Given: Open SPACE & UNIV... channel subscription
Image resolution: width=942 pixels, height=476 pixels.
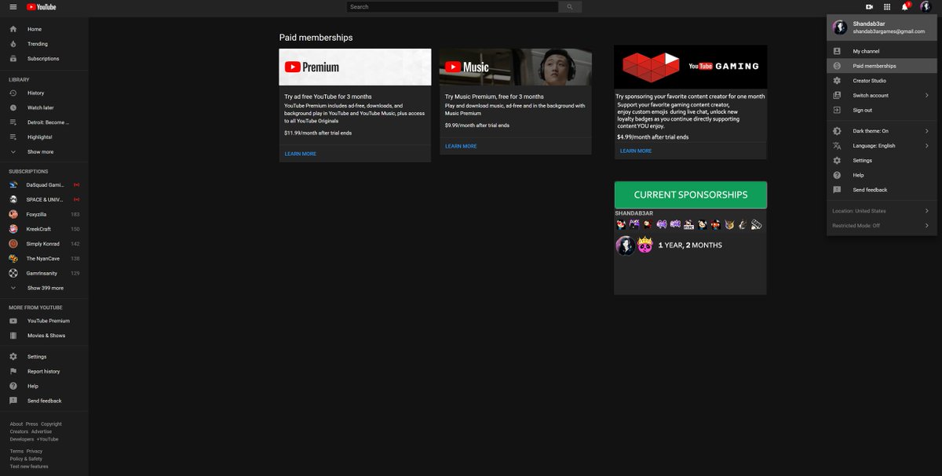Looking at the screenshot, I should tap(44, 199).
